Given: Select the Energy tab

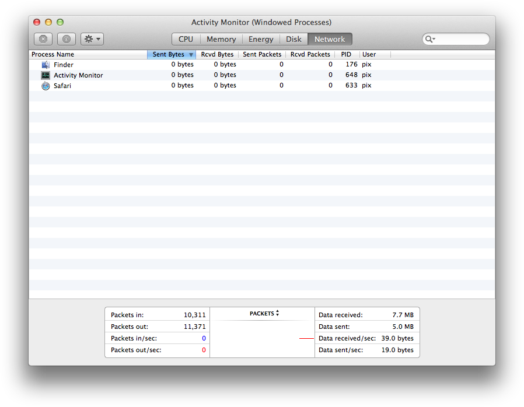Looking at the screenshot, I should tap(261, 39).
